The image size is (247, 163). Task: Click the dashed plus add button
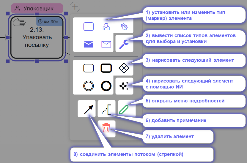(75, 7)
